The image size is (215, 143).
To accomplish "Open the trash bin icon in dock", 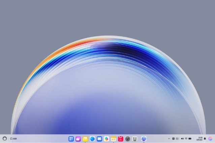I will [135, 139].
